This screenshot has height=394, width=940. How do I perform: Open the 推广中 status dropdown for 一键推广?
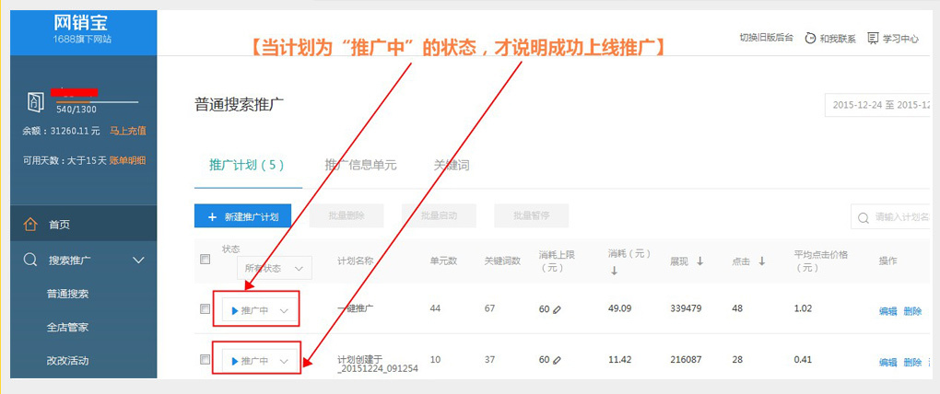pyautogui.click(x=261, y=310)
